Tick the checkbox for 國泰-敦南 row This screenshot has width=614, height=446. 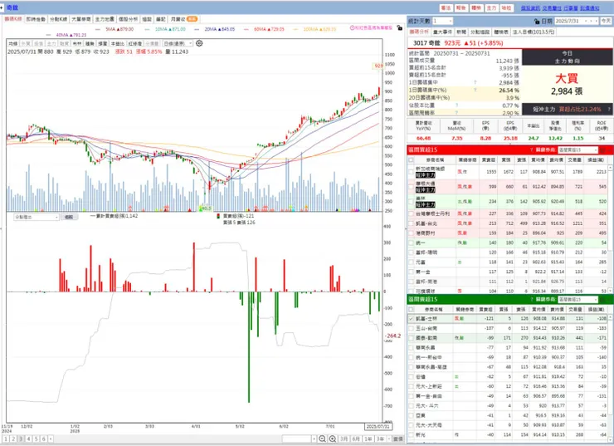pos(411,338)
